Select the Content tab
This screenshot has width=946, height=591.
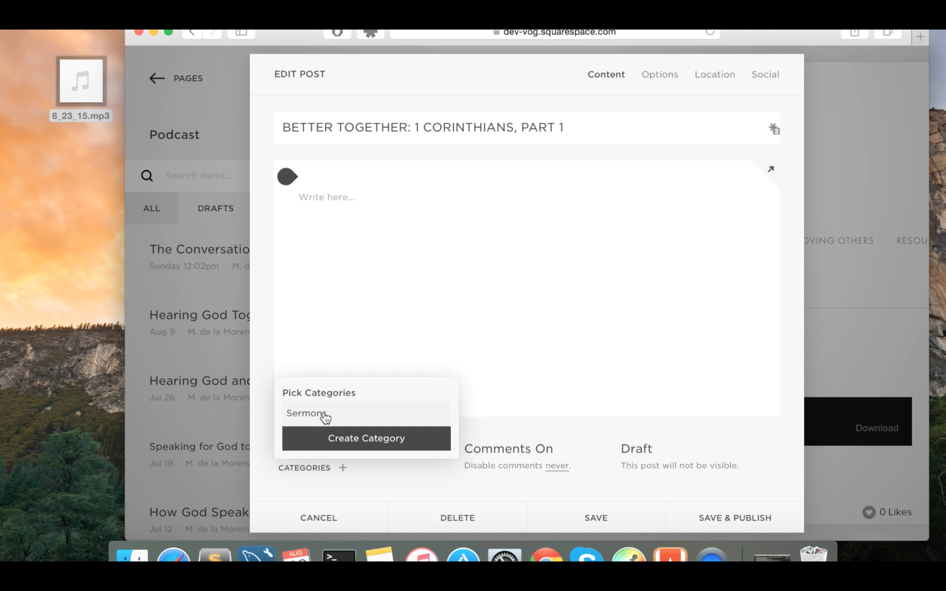pos(606,74)
